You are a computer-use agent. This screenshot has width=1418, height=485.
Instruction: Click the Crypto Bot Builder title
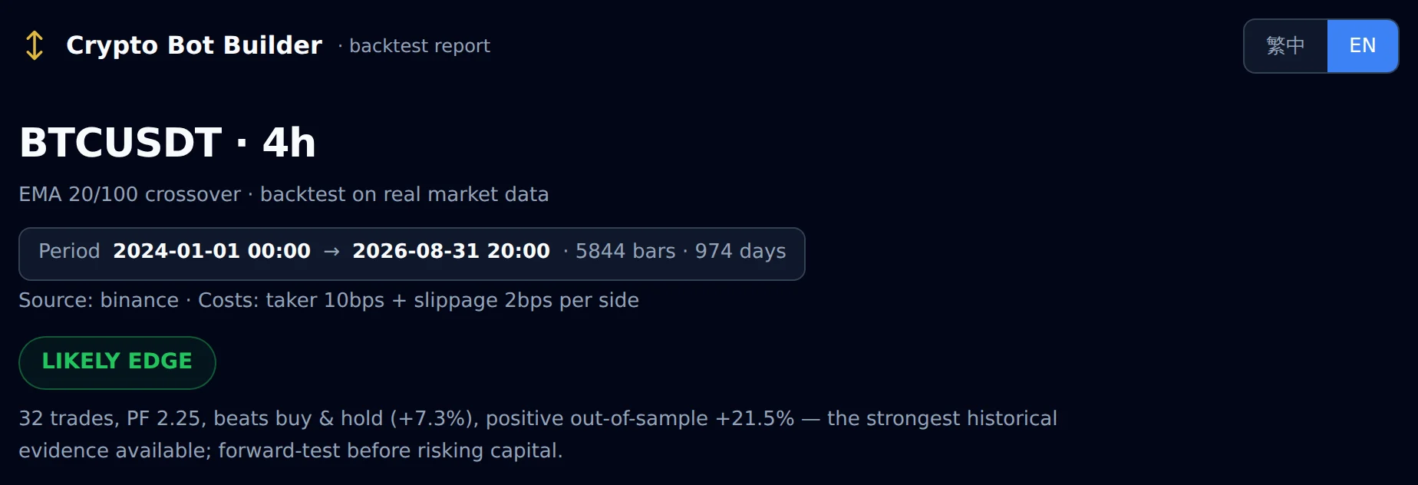coord(194,45)
